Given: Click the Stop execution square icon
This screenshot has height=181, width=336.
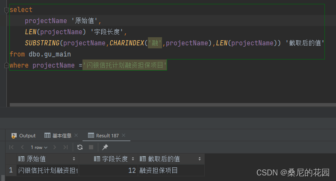Looking at the screenshot, I should click(91, 147).
